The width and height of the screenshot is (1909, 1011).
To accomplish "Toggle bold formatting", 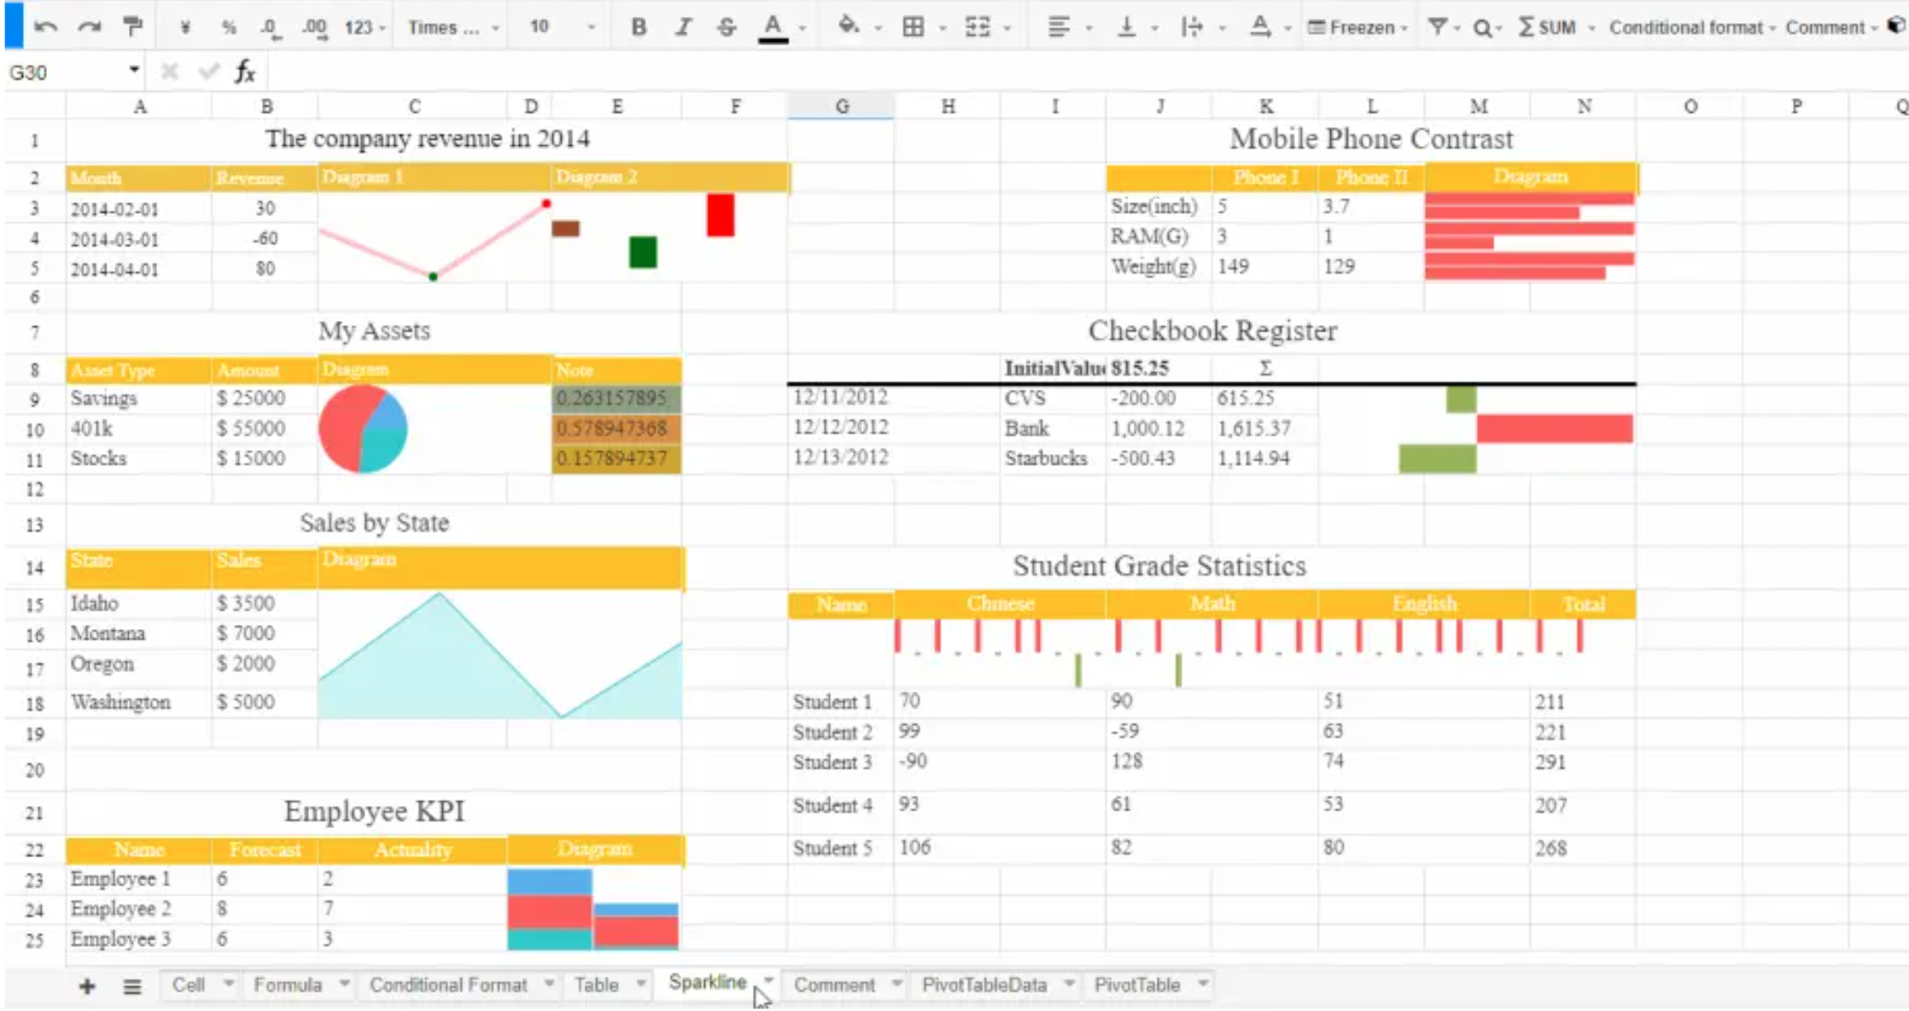I will 638,27.
